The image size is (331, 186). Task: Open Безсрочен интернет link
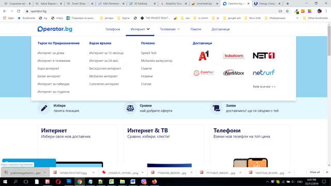coord(105,69)
